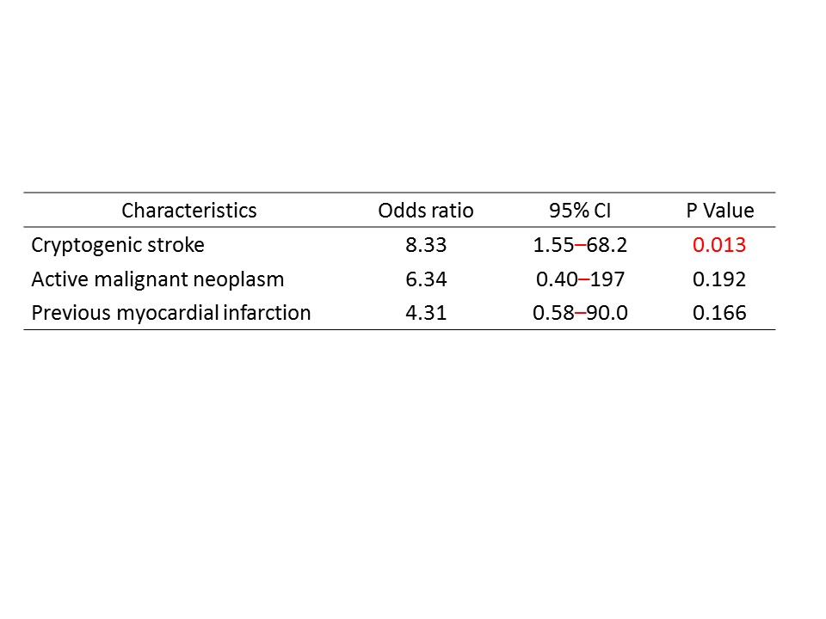Select the odds ratio value 8.33

pyautogui.click(x=426, y=245)
